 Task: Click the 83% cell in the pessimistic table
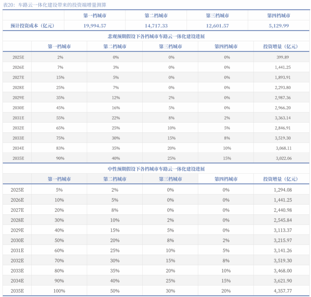tap(60, 148)
